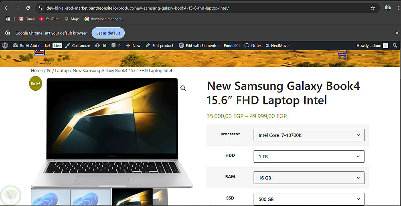Click the browser address bar URL
This screenshot has height=206, width=401.
coord(137,8)
